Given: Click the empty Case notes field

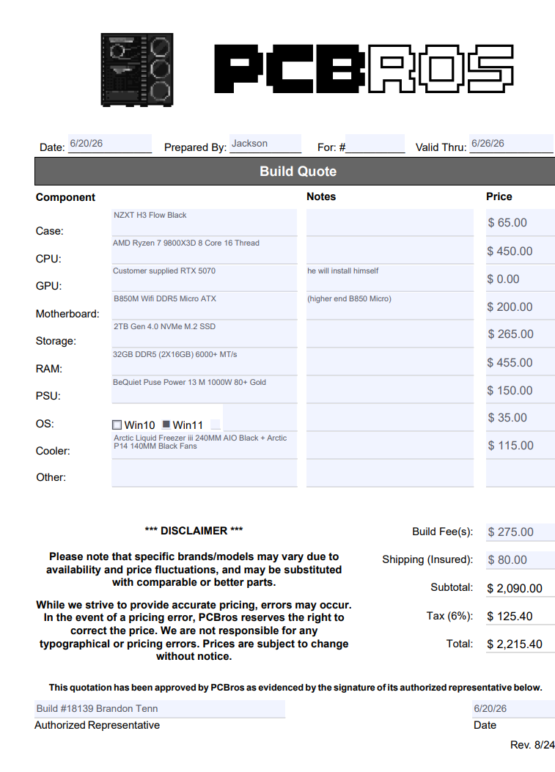Looking at the screenshot, I should coord(390,223).
